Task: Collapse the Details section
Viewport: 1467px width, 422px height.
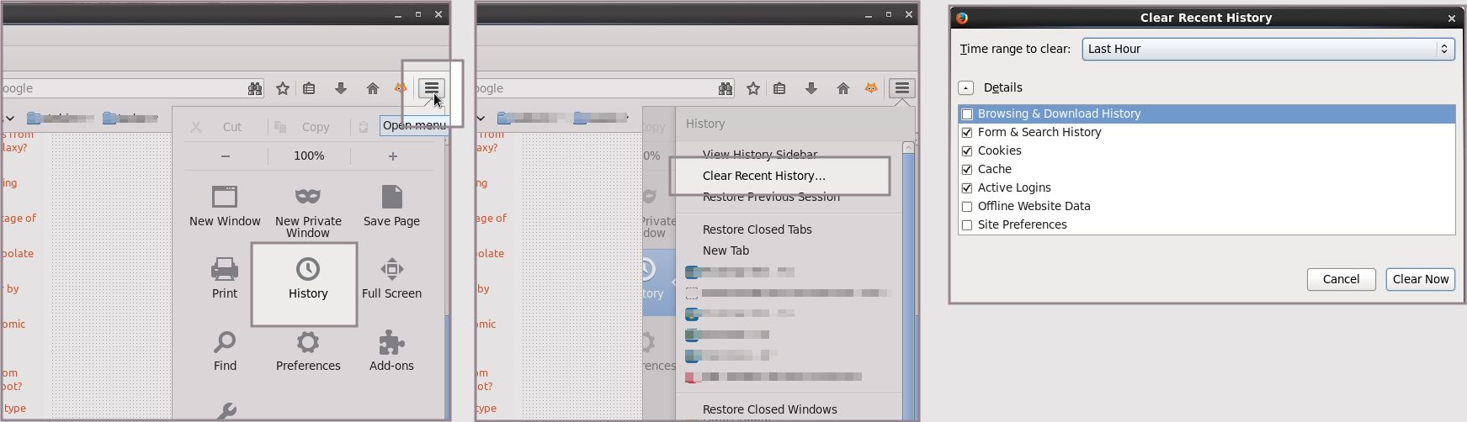Action: (966, 87)
